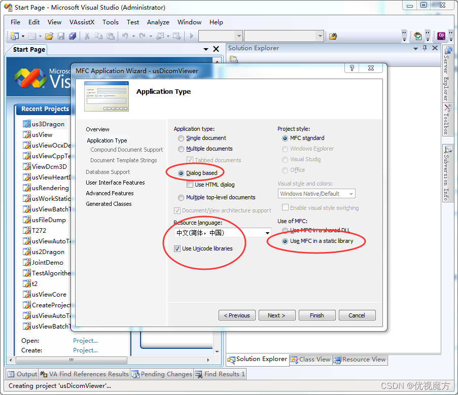Switch to the Resource View tab
Viewport: 458px width, 395px height.
pyautogui.click(x=360, y=360)
